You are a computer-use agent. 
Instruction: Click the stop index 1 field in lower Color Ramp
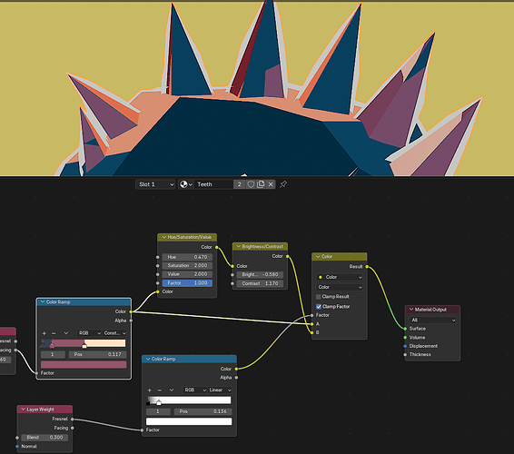point(158,411)
